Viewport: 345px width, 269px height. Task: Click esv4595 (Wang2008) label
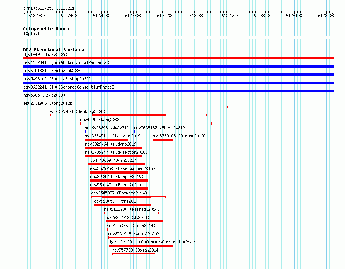[x=101, y=120]
